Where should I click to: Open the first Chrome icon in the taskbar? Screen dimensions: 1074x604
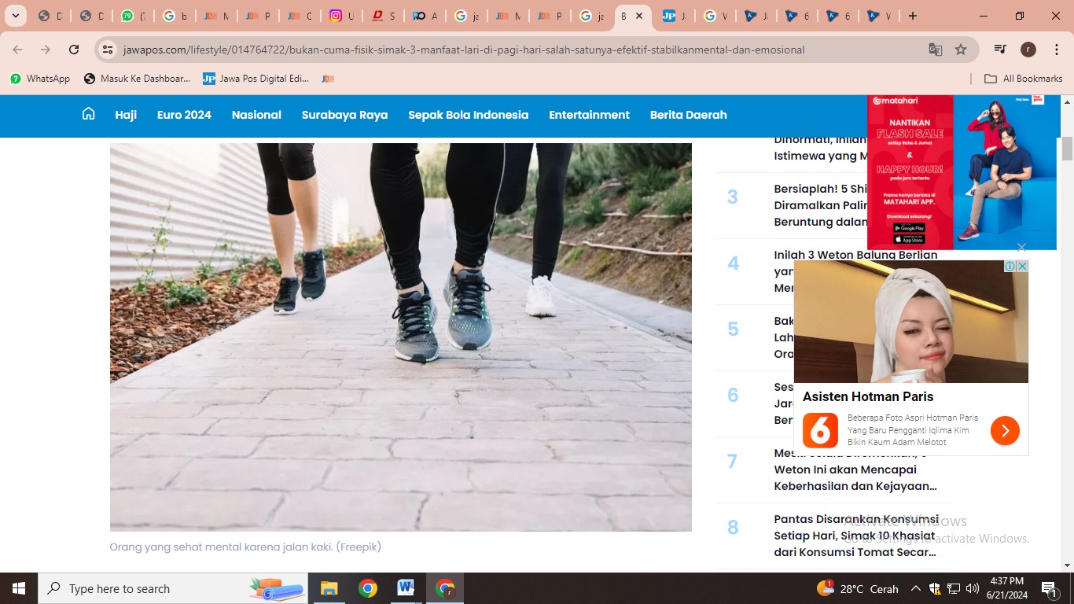367,588
